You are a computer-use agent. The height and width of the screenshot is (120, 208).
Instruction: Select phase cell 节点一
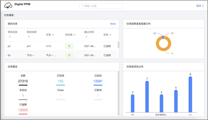30,55
